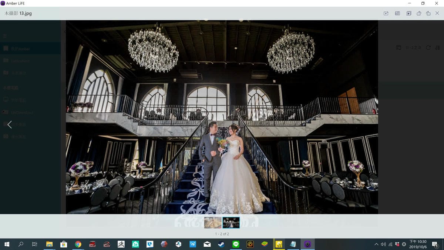Open Microsoft Store from taskbar
Screen dimensions: 444x250
point(64,244)
